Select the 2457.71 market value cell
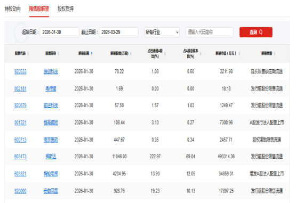Screen dimensions: 296x203 226,140
